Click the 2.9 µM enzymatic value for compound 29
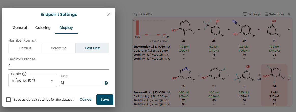 point(244,46)
